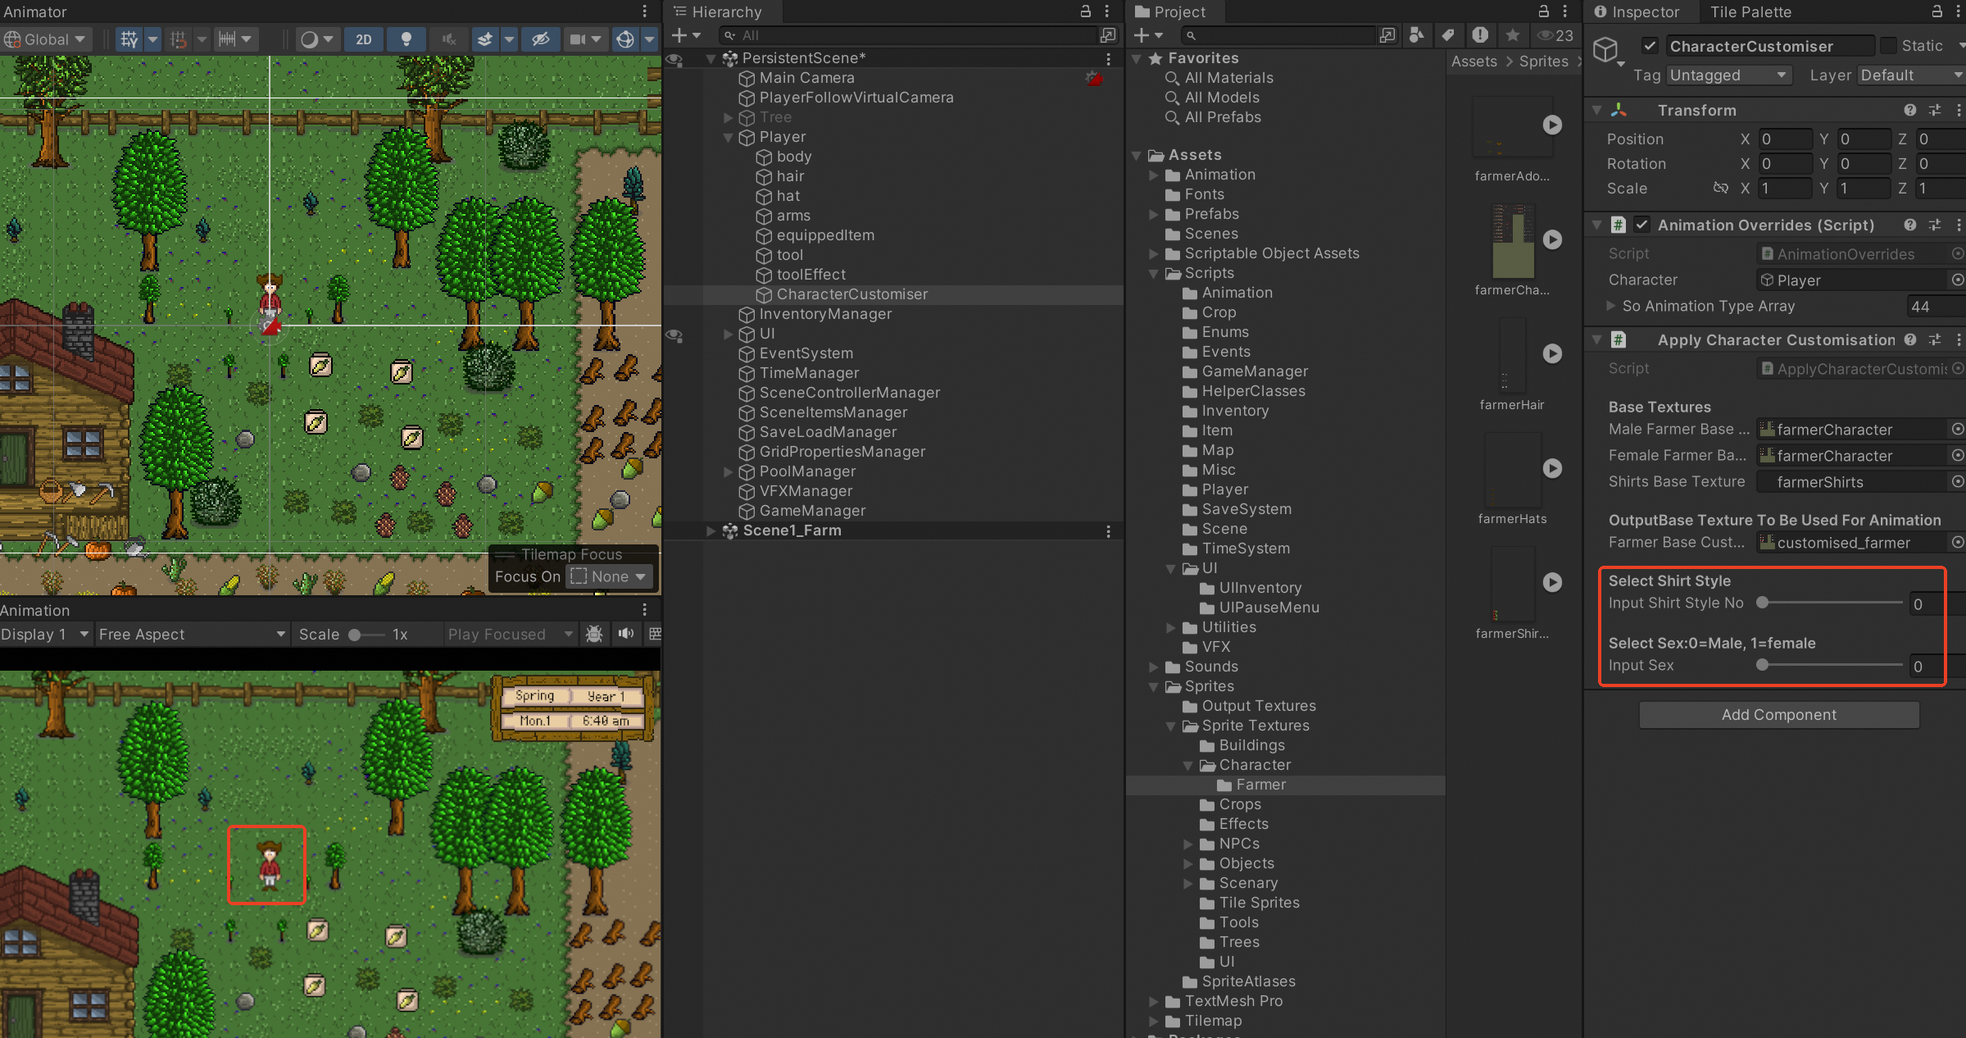Mute audio in Game view toolbar
Screen dimensions: 1966x1038
point(626,634)
